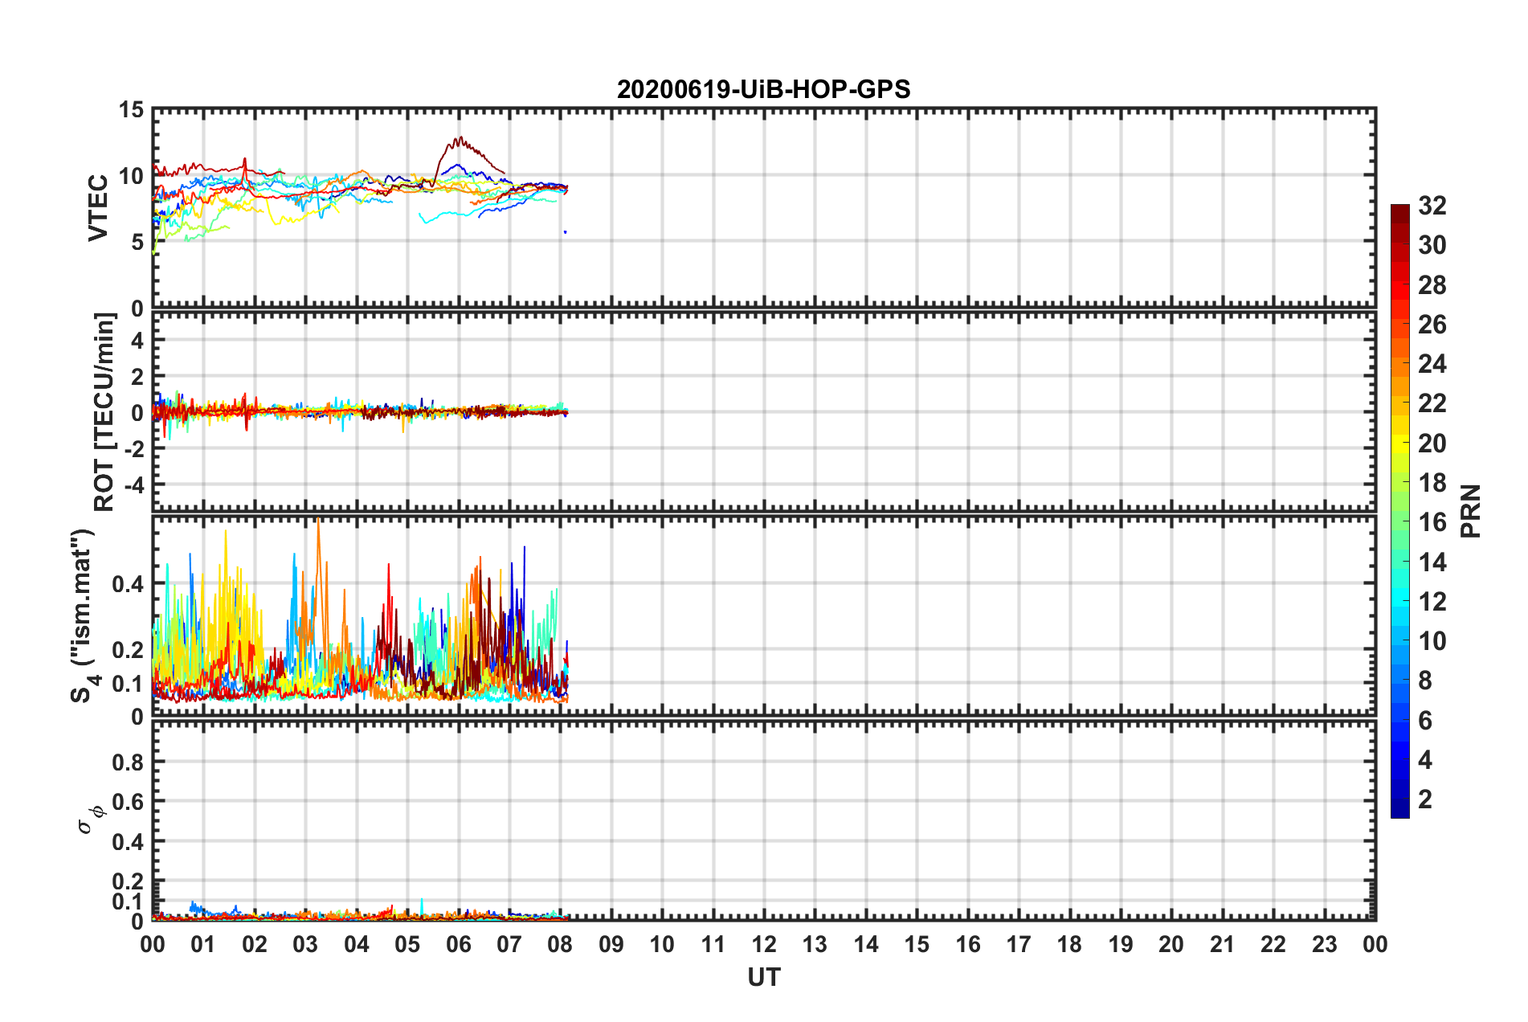The width and height of the screenshot is (1528, 1022).
Task: Click UT axis tick label 17
Action: (x=1019, y=944)
